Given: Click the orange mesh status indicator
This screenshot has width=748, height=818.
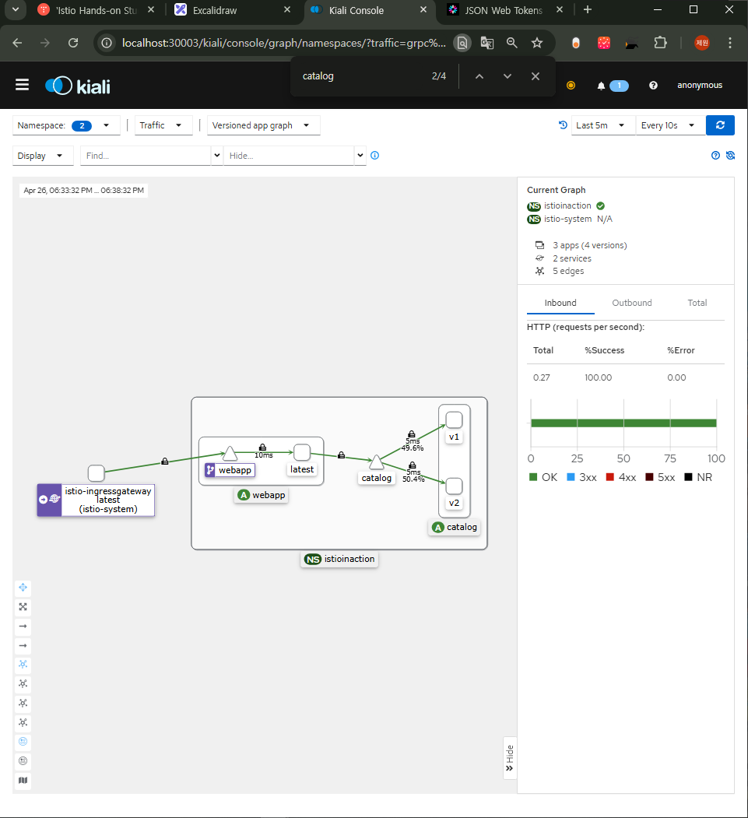Looking at the screenshot, I should pos(571,86).
